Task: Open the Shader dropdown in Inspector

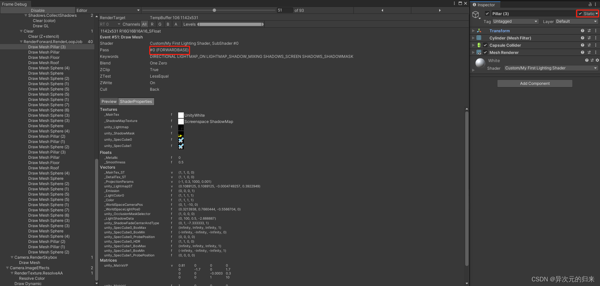Action: (551, 68)
